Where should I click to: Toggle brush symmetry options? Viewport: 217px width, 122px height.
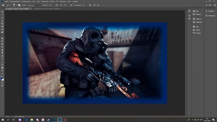(x=98, y=5)
